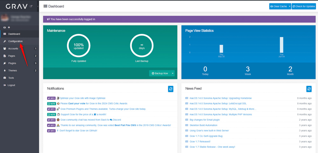Click the Thu May 30 bar in chart
The width and height of the screenshot is (318, 153).
coord(221,49)
